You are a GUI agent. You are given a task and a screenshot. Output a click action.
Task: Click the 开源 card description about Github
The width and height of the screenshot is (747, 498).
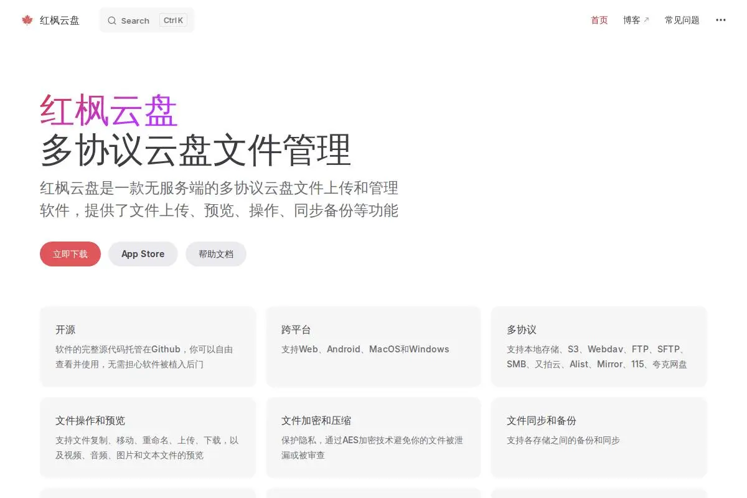click(x=144, y=357)
